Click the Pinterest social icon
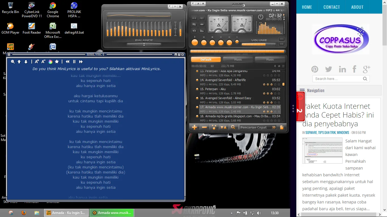 tap(315, 69)
